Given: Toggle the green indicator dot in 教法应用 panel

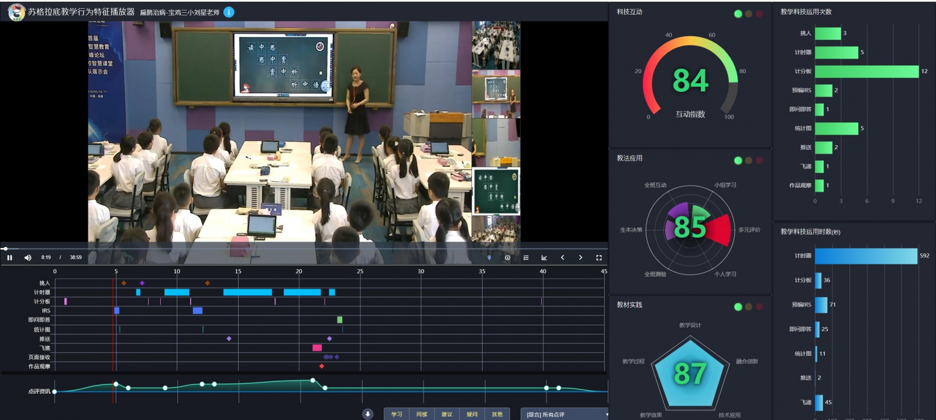Looking at the screenshot, I should coord(738,160).
